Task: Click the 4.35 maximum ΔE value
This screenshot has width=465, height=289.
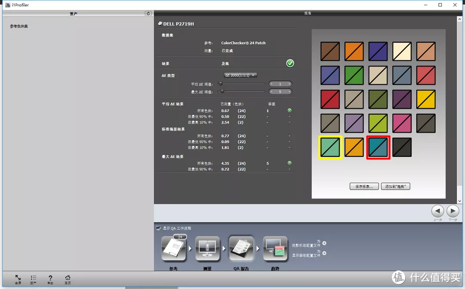Action: coord(225,163)
